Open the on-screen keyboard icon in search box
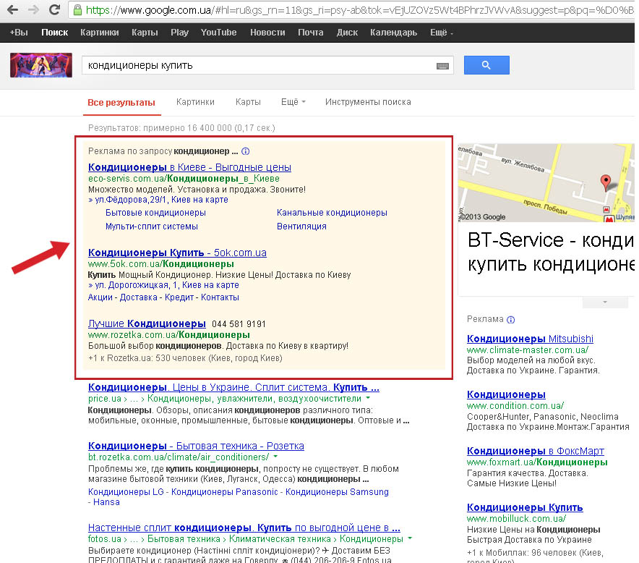The height and width of the screenshot is (563, 639). pos(442,66)
